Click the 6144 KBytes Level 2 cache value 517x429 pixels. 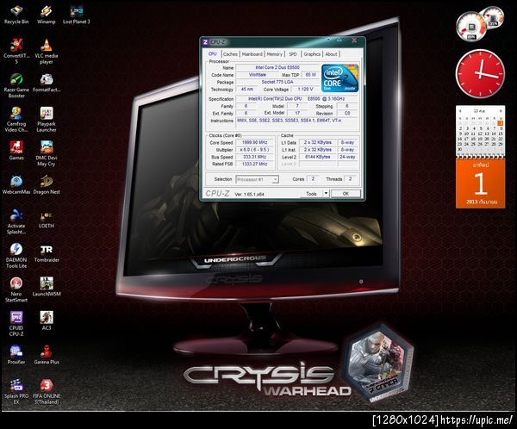pos(317,157)
